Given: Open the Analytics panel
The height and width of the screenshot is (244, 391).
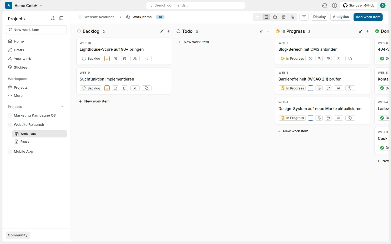Looking at the screenshot, I should pyautogui.click(x=341, y=17).
